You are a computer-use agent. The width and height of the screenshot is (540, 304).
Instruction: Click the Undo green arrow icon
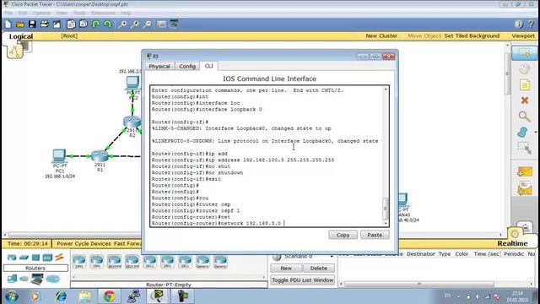(x=95, y=24)
